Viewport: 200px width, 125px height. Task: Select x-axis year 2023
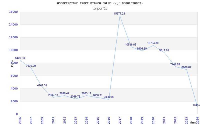pos(186,120)
